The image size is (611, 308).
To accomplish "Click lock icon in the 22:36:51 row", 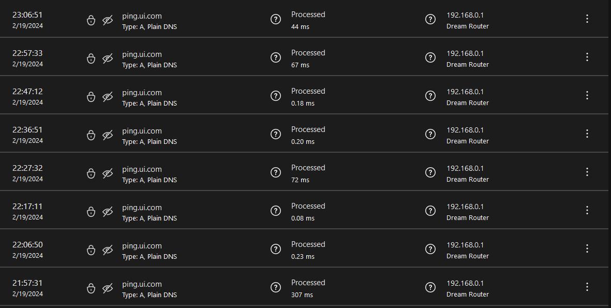I will coord(91,135).
